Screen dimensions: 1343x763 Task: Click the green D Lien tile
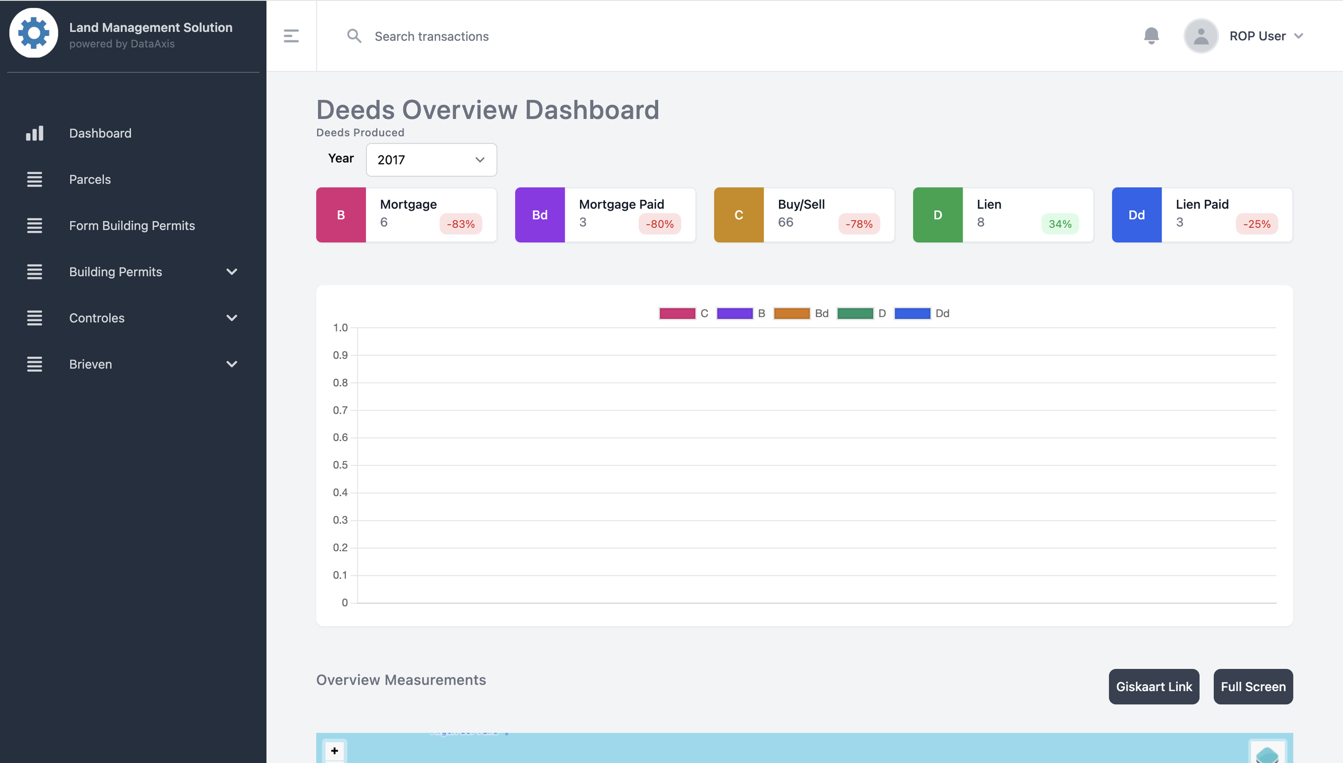[938, 215]
